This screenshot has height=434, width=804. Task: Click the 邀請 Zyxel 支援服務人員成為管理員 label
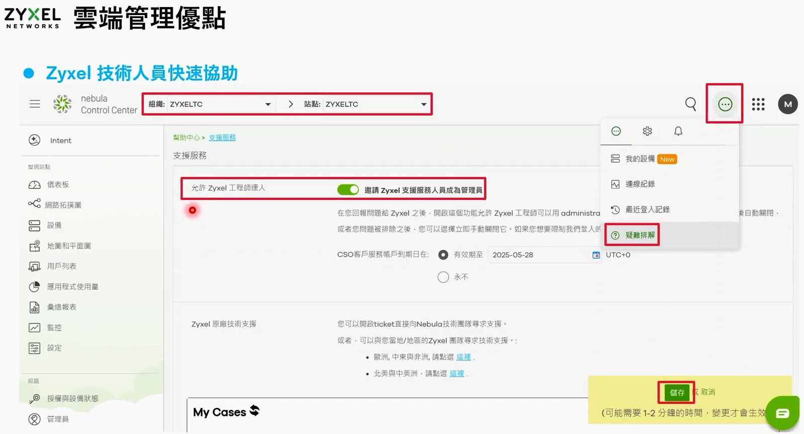pyautogui.click(x=424, y=190)
